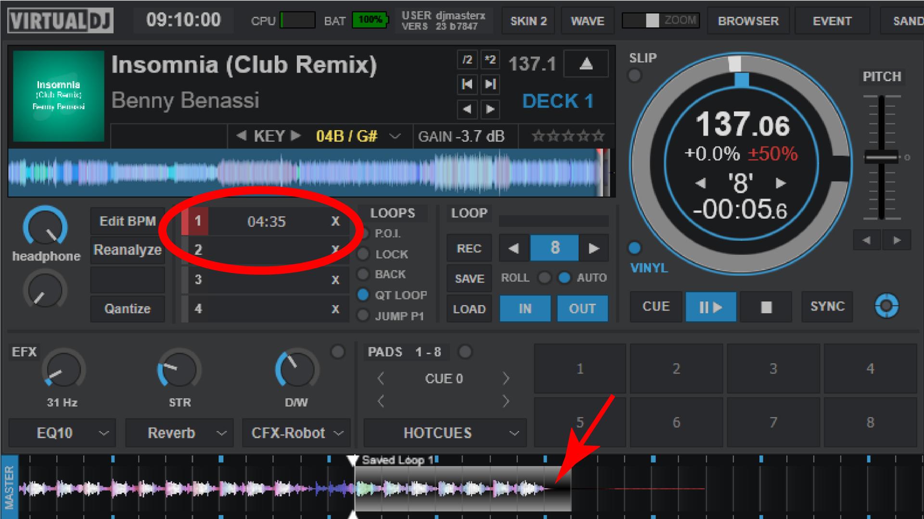Click lower left pads chevron
924x519 pixels.
tap(381, 401)
